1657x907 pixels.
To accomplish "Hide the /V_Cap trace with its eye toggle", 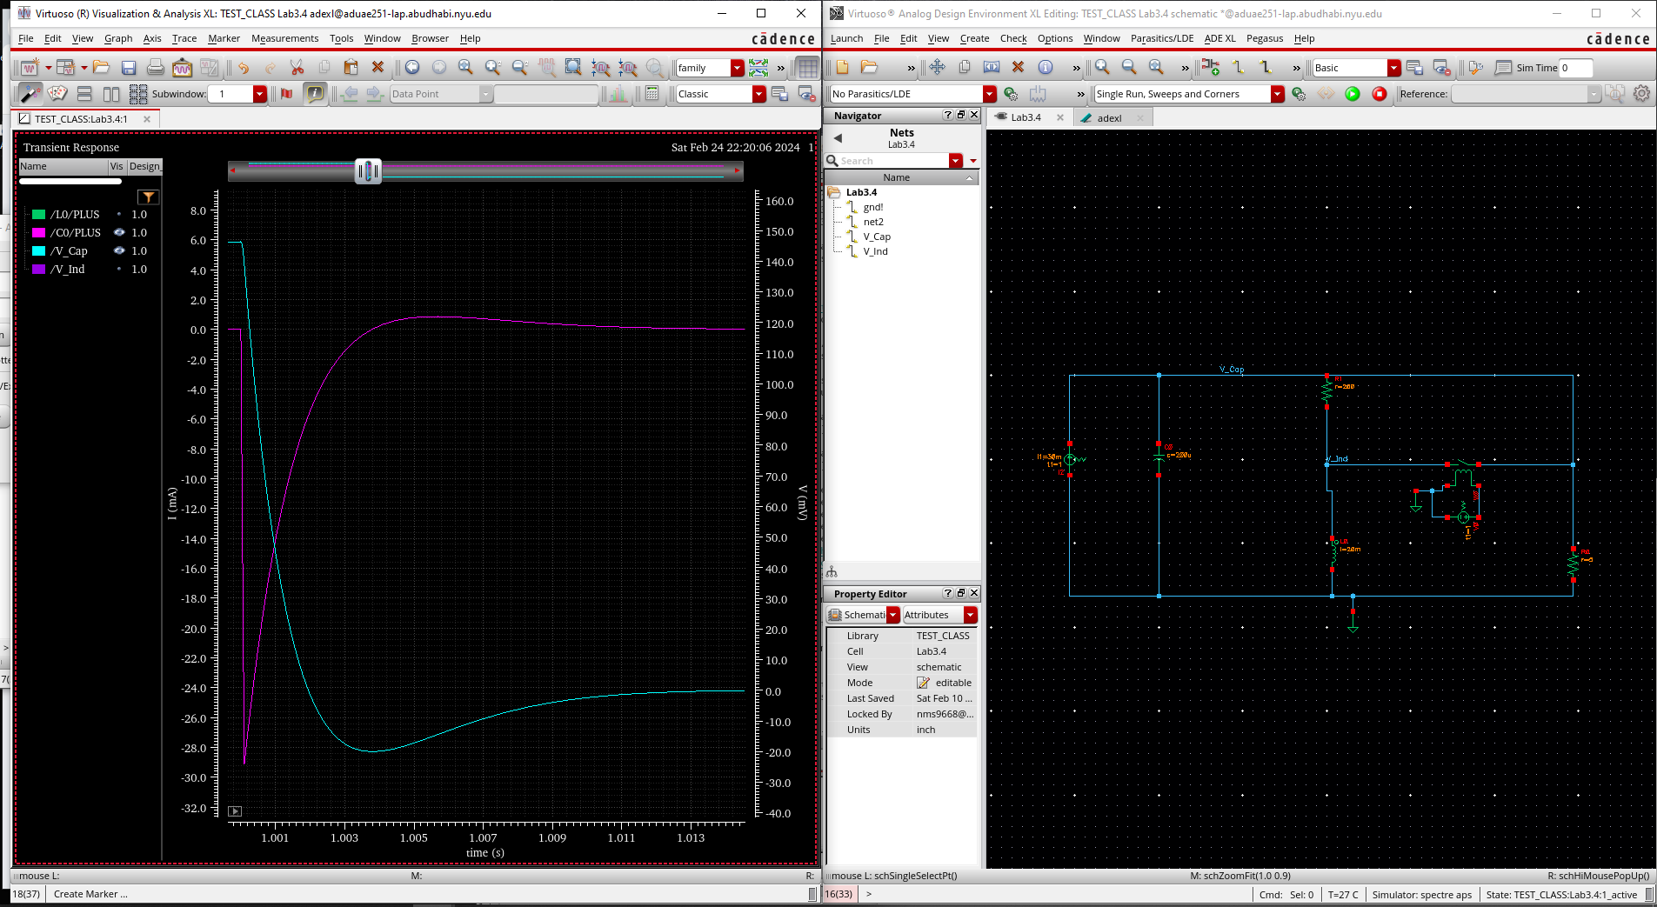I will pos(119,250).
